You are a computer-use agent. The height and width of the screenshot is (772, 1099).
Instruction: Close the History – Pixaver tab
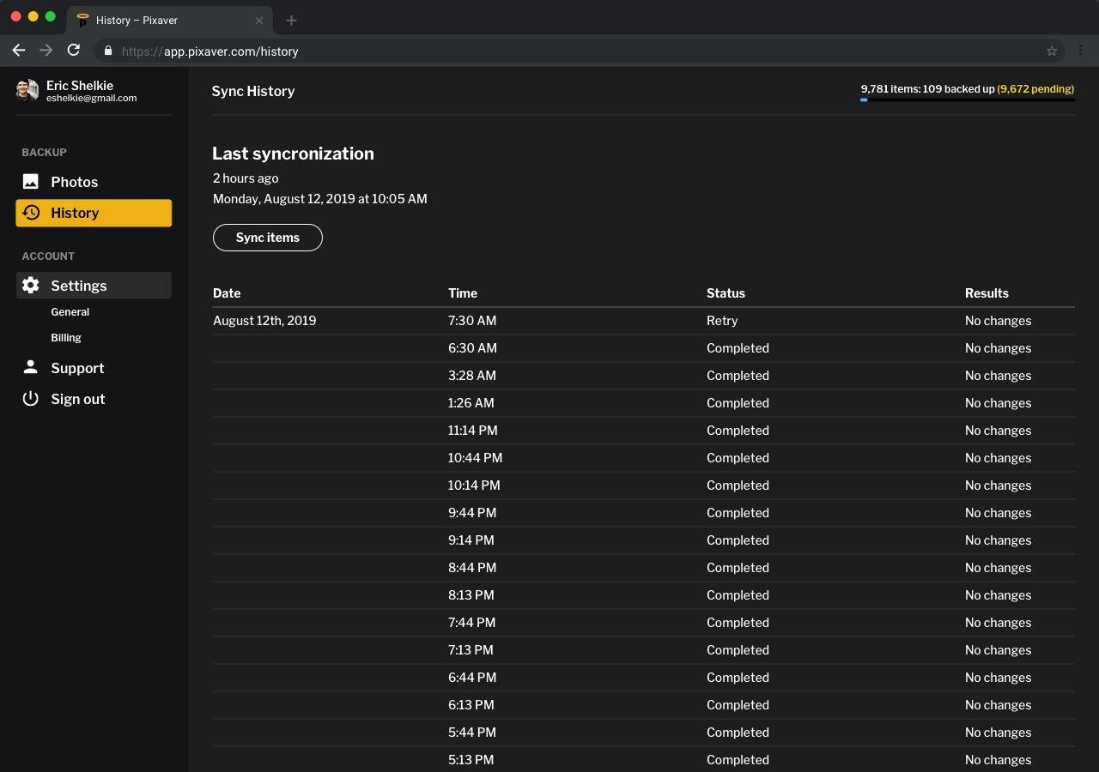pos(259,21)
